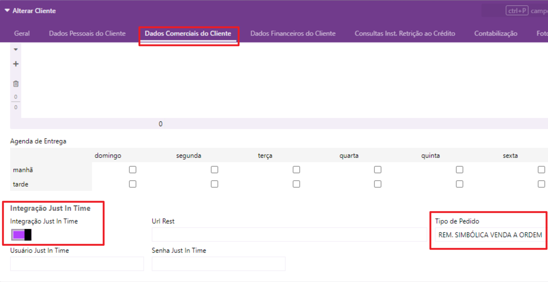Click the Senha Just In Time field
The width and height of the screenshot is (548, 282).
[x=218, y=264]
